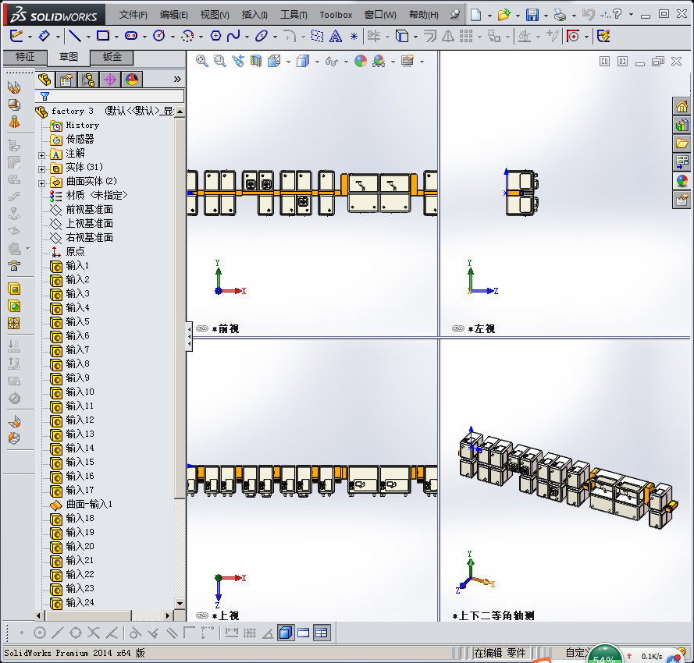The image size is (694, 663).
Task: Select the Corner Rectangle sketch tool
Action: [x=105, y=37]
